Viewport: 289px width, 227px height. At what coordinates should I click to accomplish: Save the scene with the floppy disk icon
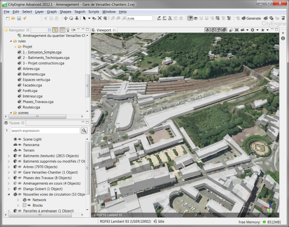[19, 18]
